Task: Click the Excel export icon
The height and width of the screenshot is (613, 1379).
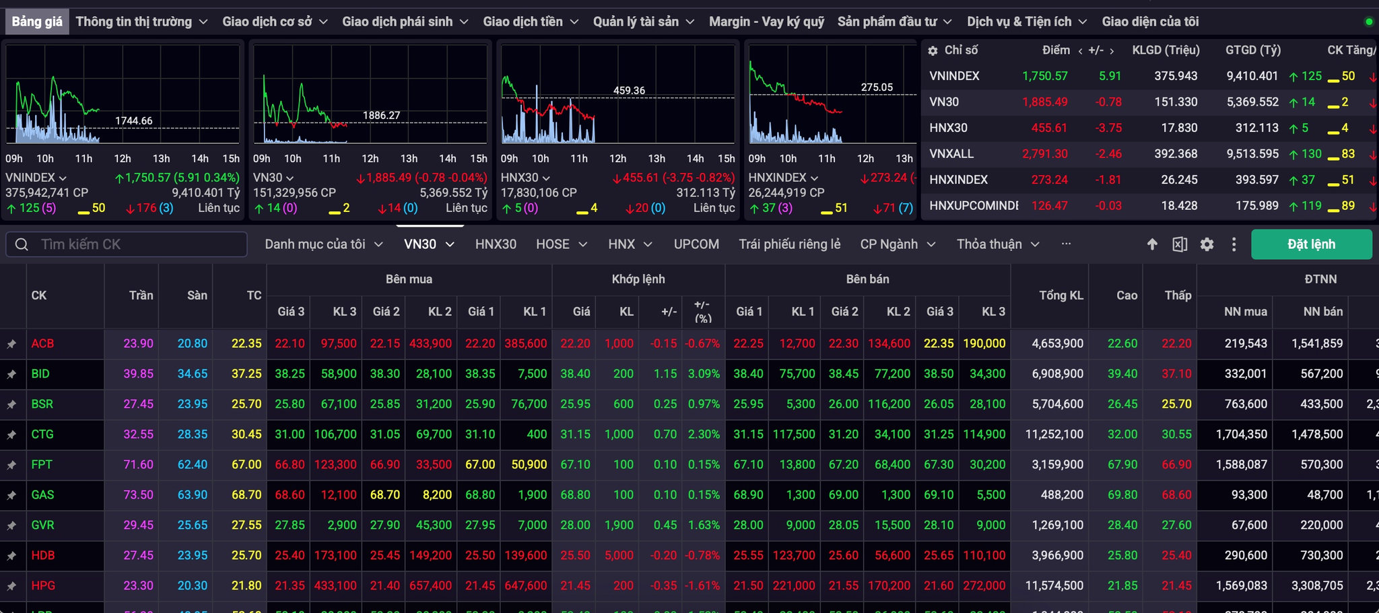Action: [x=1180, y=244]
